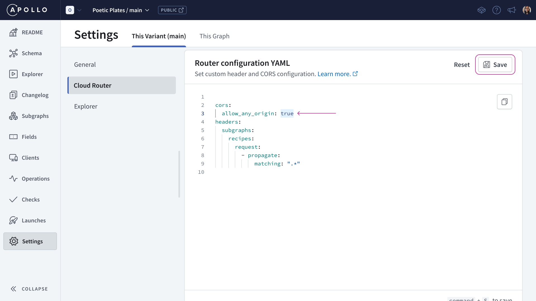This screenshot has width=536, height=301.
Task: Switch to This Graph tab
Action: pyautogui.click(x=215, y=36)
